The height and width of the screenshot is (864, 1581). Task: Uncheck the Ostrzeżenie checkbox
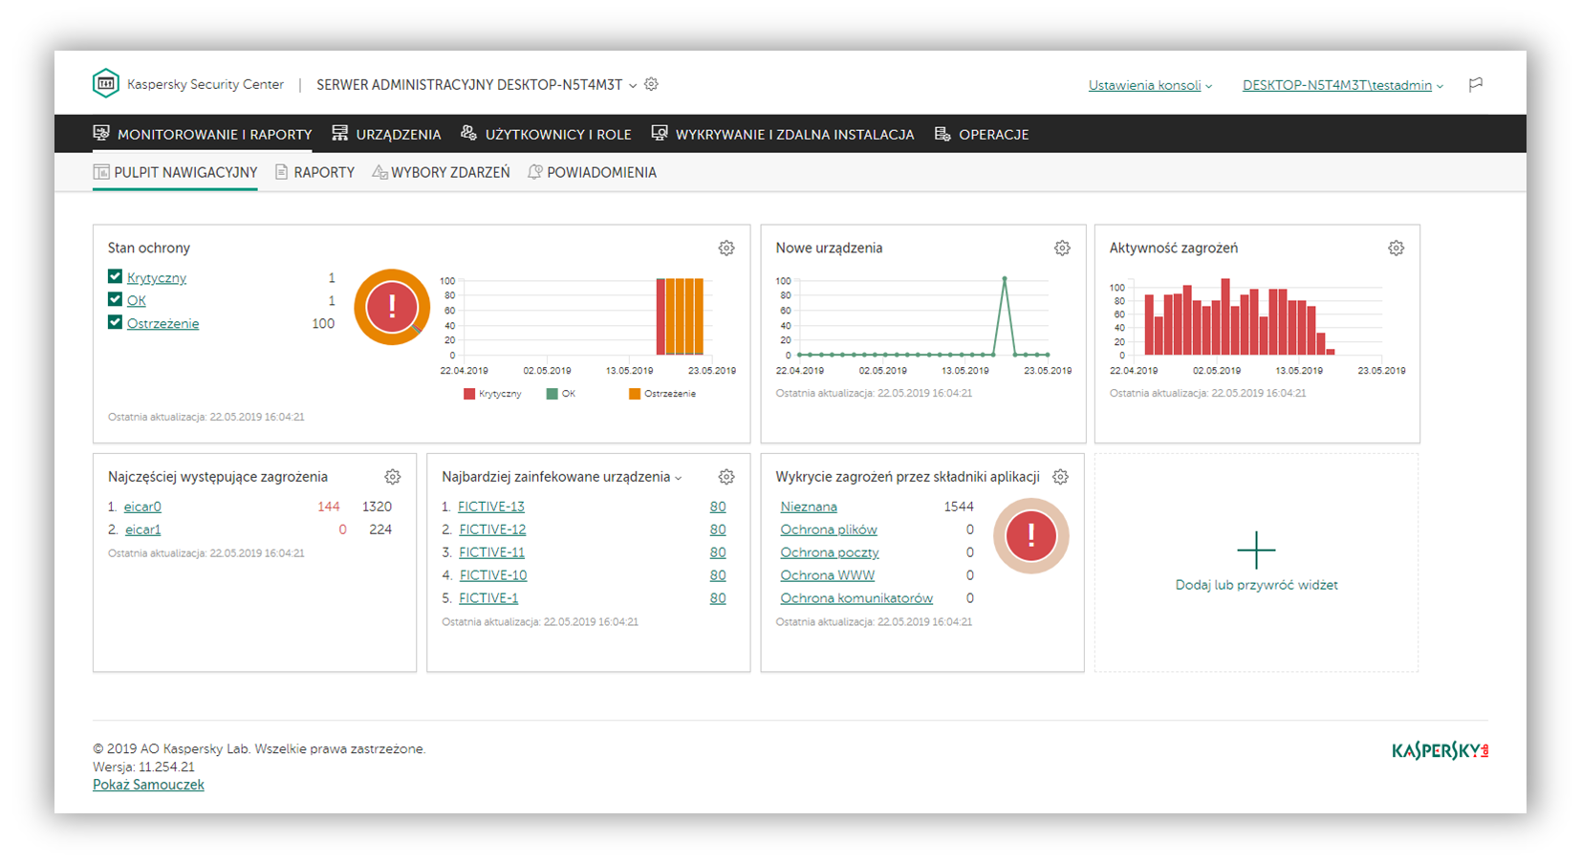[x=115, y=322]
